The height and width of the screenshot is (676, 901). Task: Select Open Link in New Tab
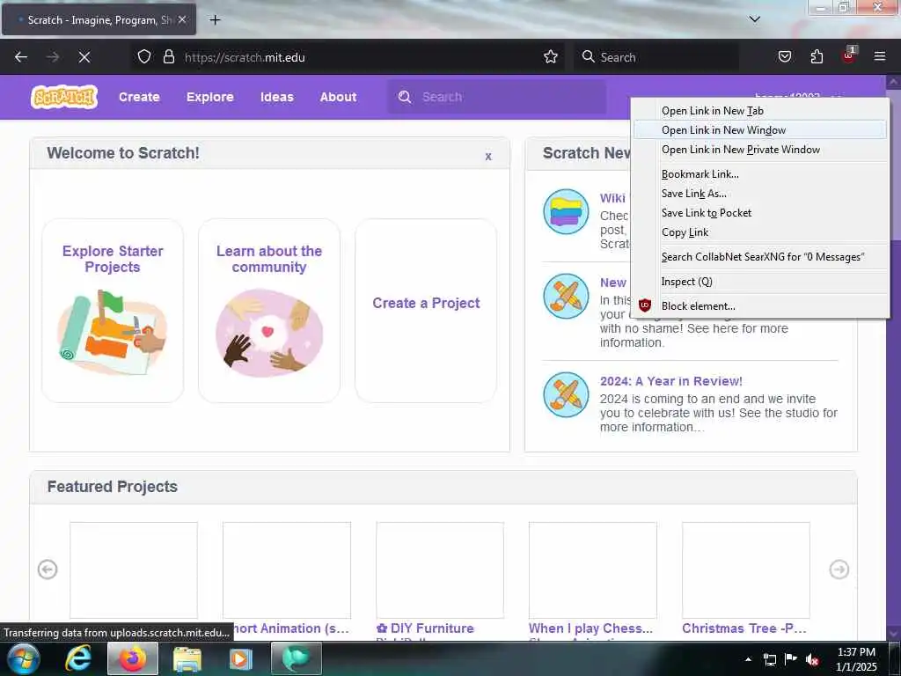pos(759,110)
